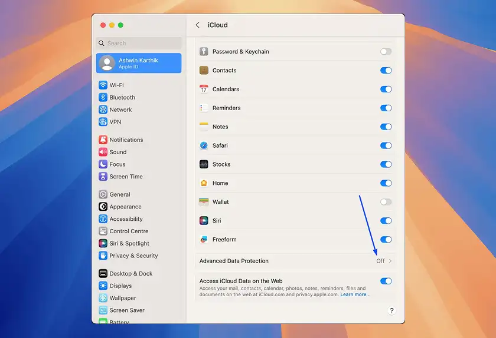Select the Screen Saver icon
Viewport: 496px width, 338px height.
tap(103, 310)
